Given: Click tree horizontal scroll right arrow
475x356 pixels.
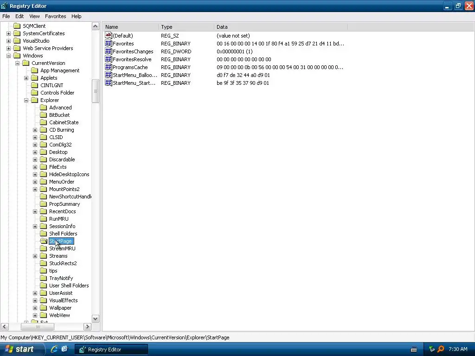Looking at the screenshot, I should 88,327.
